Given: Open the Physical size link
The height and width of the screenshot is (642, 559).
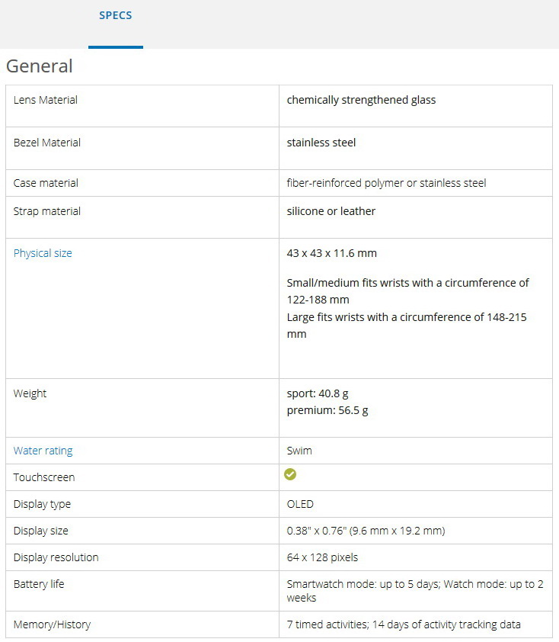Looking at the screenshot, I should [x=43, y=253].
